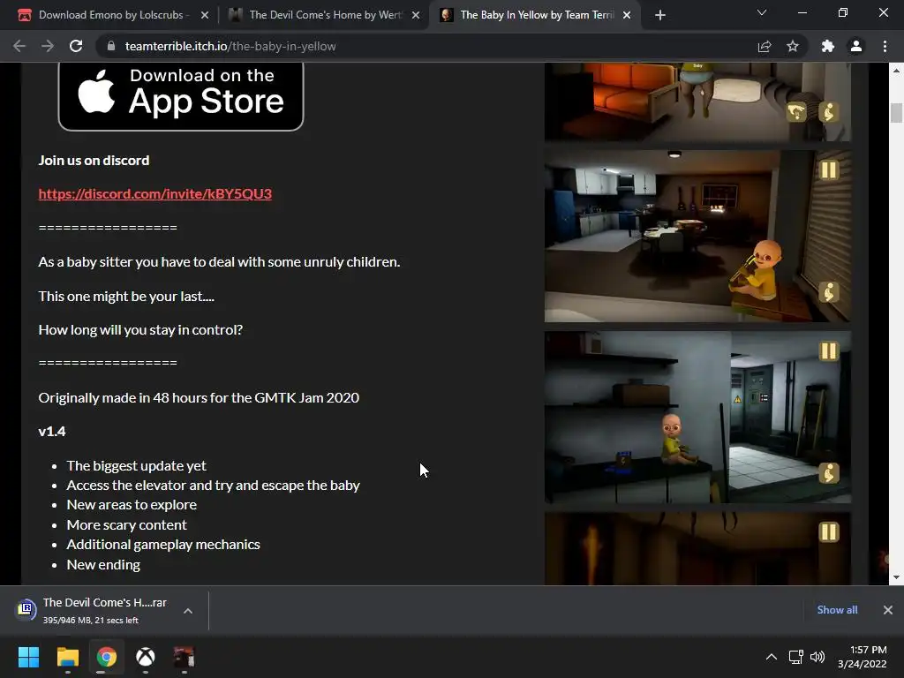Close the Download Emono tab

[x=205, y=15]
